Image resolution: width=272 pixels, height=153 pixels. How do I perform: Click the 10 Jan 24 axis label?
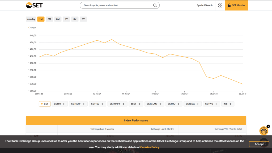pos(155,94)
